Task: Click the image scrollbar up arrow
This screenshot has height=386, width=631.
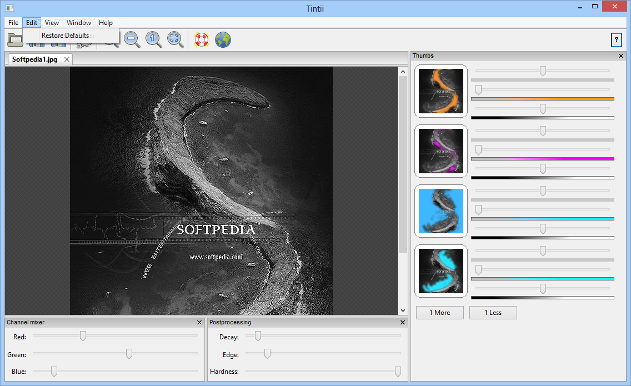Action: [x=403, y=72]
